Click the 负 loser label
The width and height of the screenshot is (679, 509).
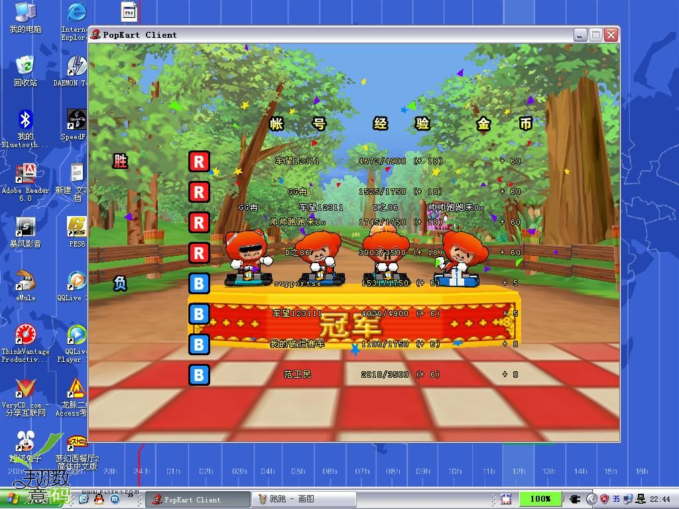coord(120,284)
